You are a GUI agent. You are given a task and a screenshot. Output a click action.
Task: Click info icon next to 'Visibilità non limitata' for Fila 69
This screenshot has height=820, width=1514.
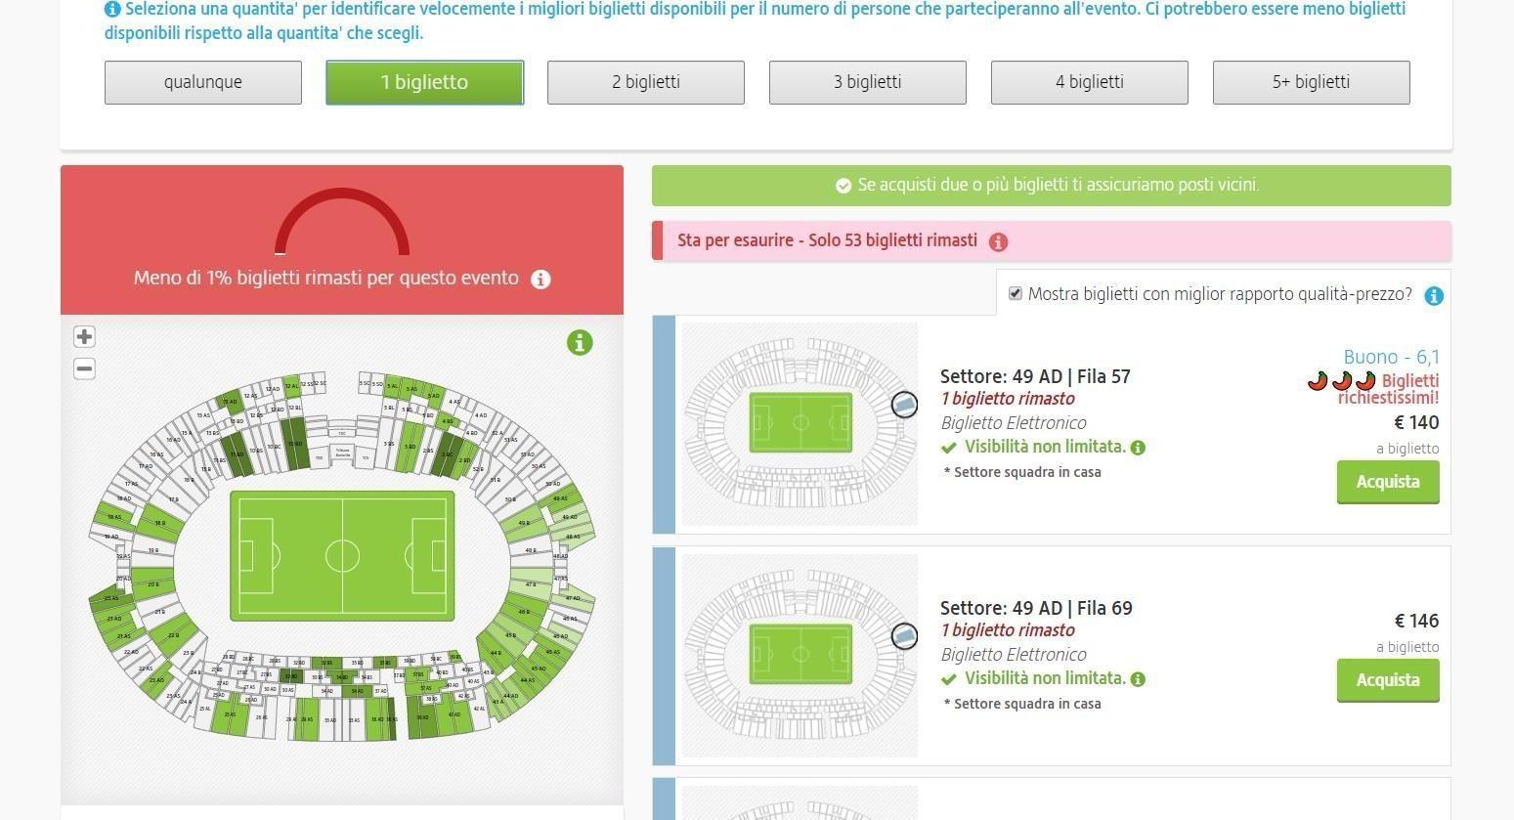[x=1138, y=679]
